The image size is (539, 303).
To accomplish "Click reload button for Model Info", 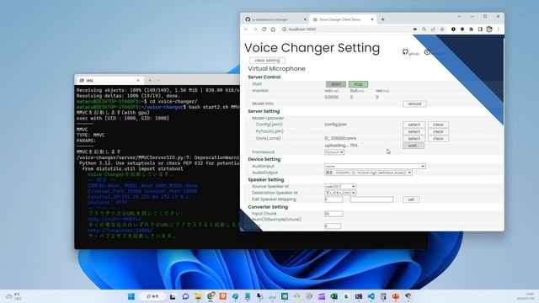I will click(414, 104).
